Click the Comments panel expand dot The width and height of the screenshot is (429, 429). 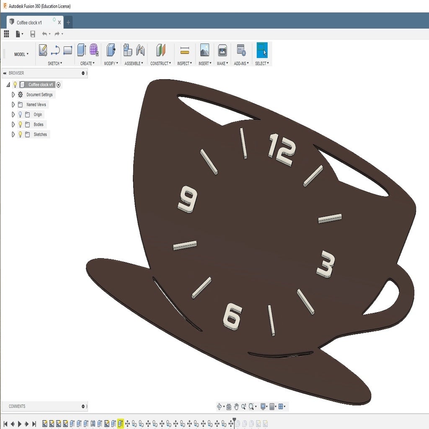point(83,406)
